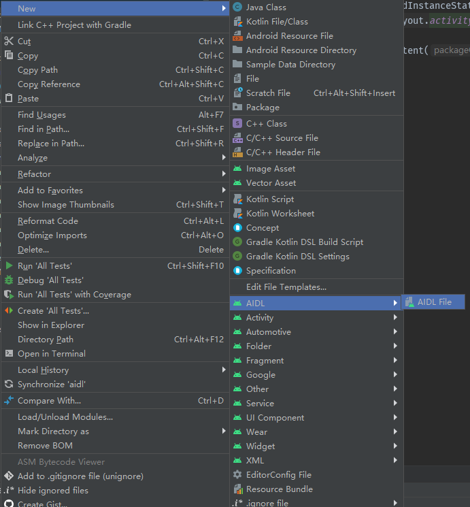Select AIDL File in the submenu
The height and width of the screenshot is (507, 470).
433,302
